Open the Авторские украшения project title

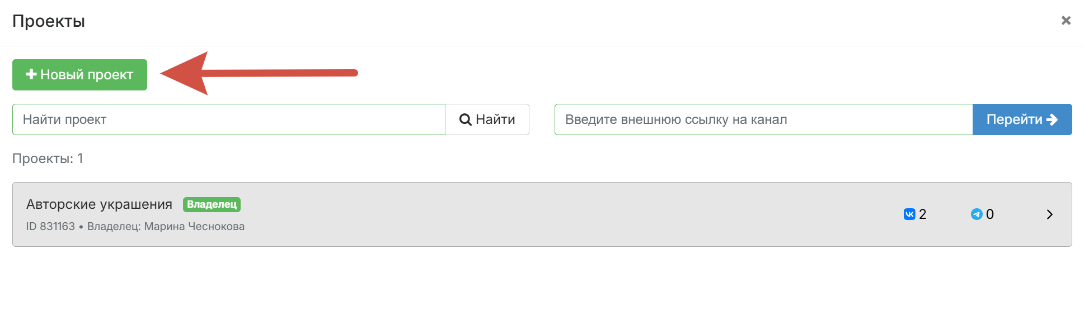(x=99, y=204)
